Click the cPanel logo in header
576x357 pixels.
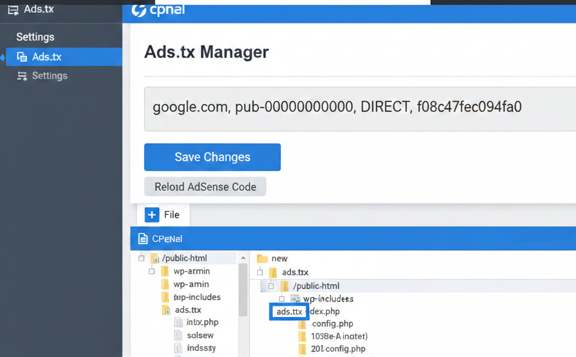pyautogui.click(x=157, y=10)
